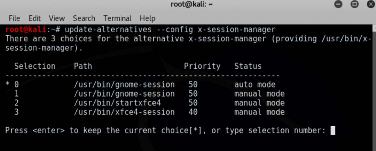The height and width of the screenshot is (151, 376).
Task: Click the Selection column header
Action: click(35, 66)
